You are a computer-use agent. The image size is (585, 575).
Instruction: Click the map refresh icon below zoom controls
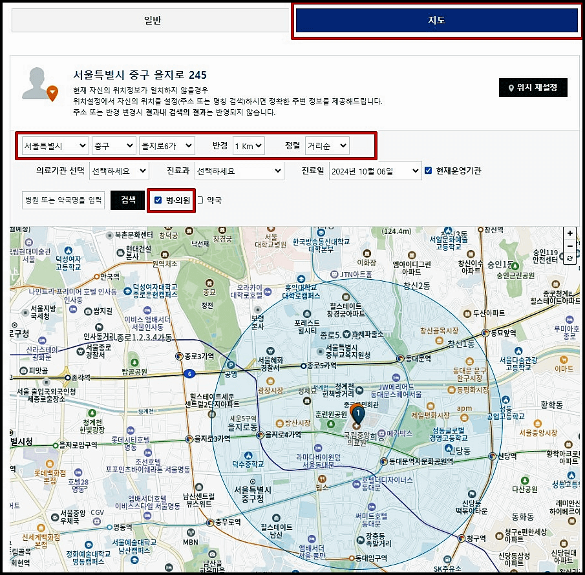point(569,258)
